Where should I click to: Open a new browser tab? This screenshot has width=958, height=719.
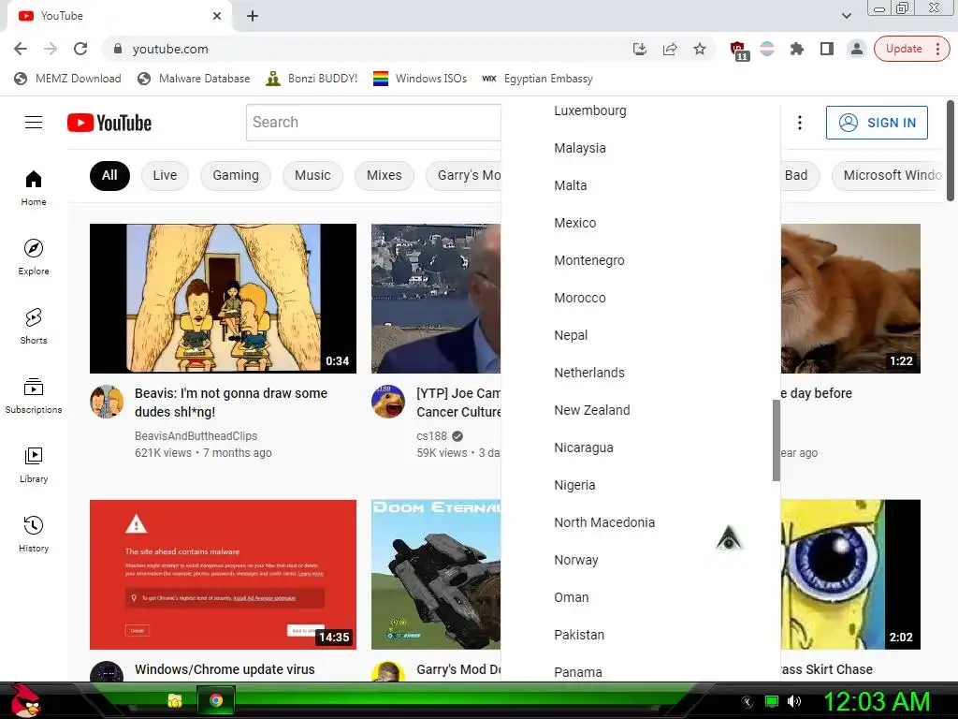pos(253,16)
